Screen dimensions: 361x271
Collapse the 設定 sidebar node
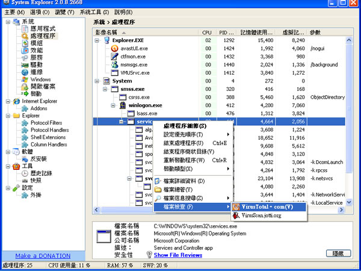point(8,188)
